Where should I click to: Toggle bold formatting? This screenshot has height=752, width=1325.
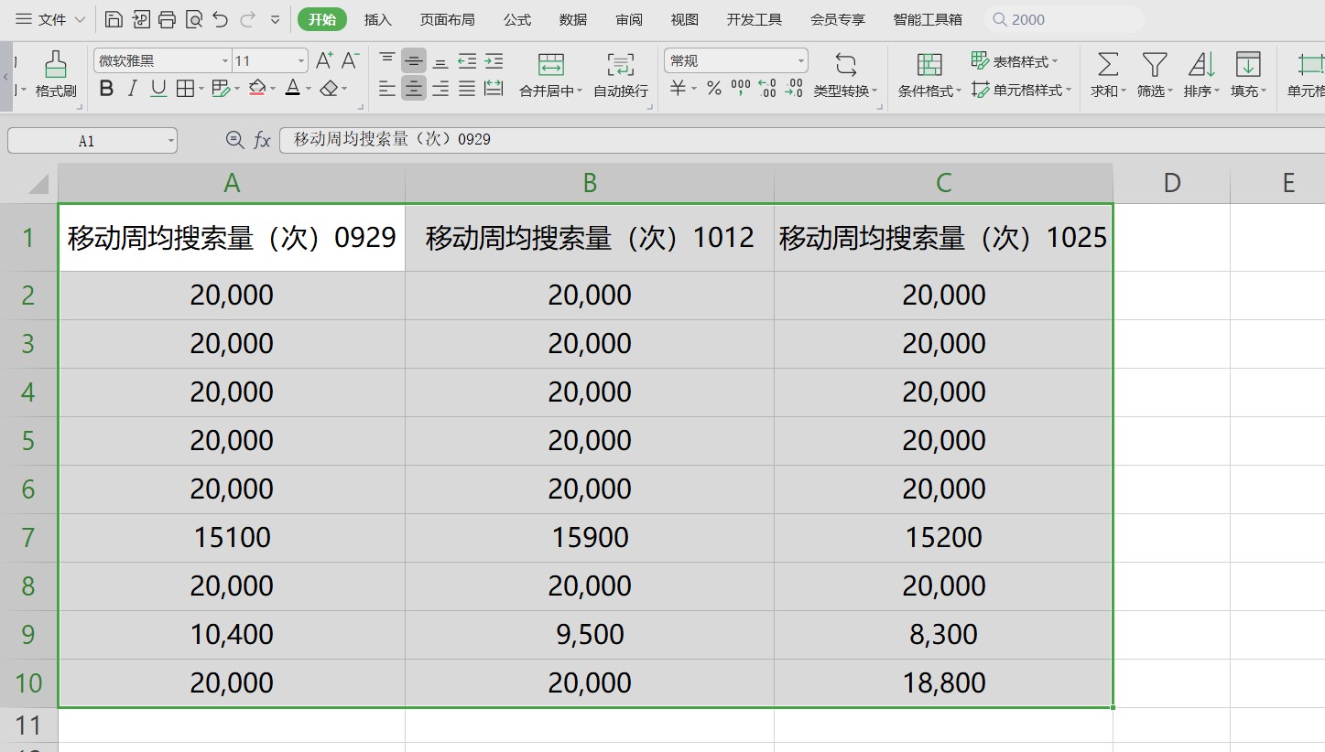pos(107,89)
